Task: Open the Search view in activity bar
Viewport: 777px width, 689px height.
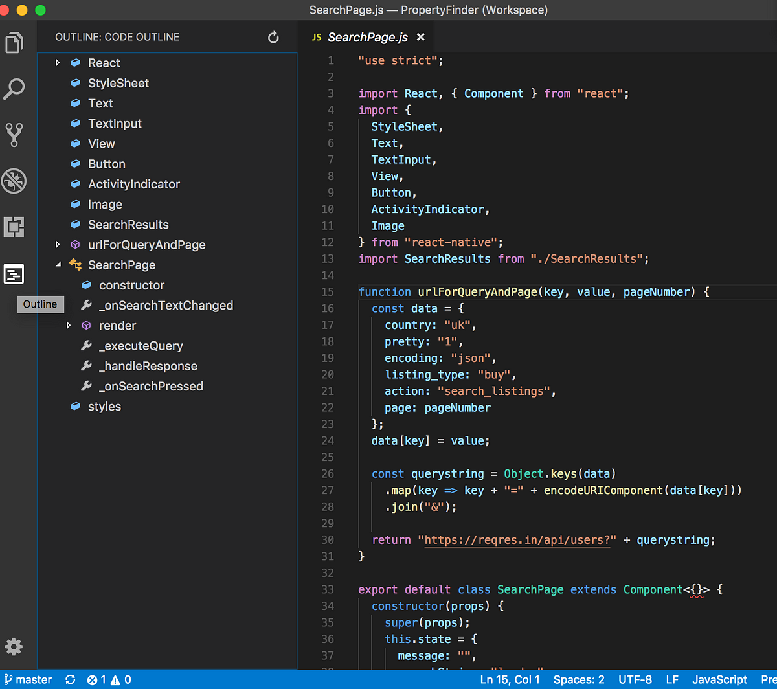Action: (x=14, y=89)
